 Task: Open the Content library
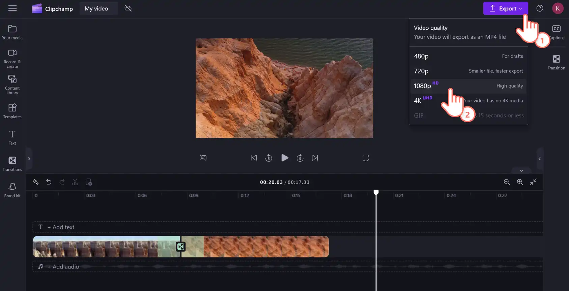[12, 85]
